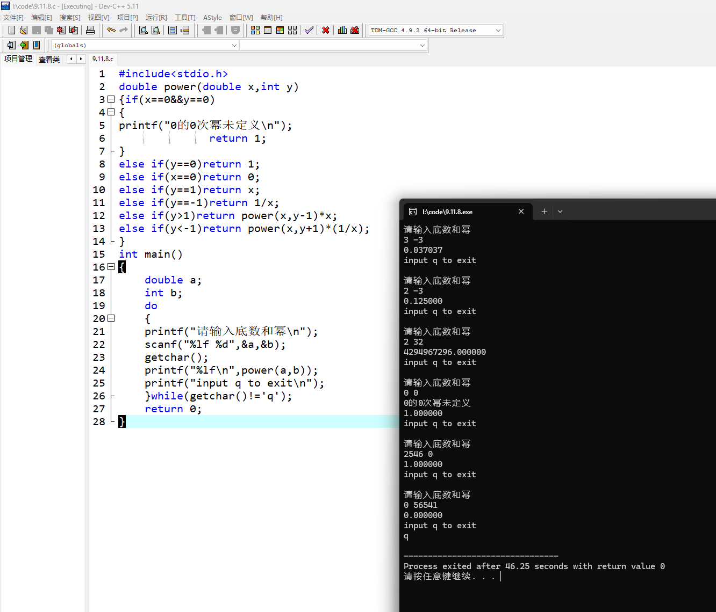Switch to the 项目管理 tab
Viewport: 716px width, 612px height.
(x=18, y=59)
